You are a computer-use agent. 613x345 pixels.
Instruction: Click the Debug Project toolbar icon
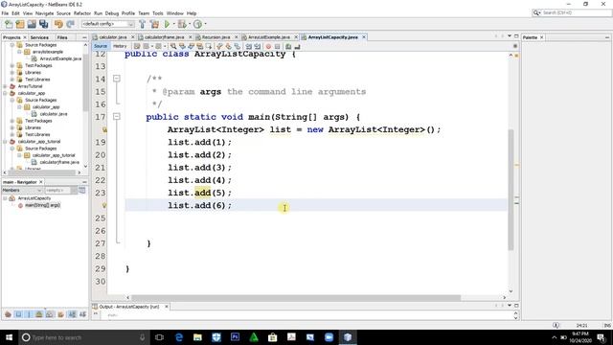(x=182, y=24)
